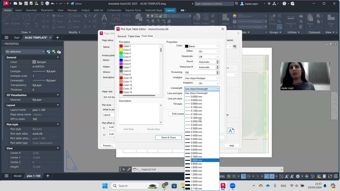The width and height of the screenshot is (340, 191).
Task: Open the AutoCAD application menu logo
Action: pos(6,3)
